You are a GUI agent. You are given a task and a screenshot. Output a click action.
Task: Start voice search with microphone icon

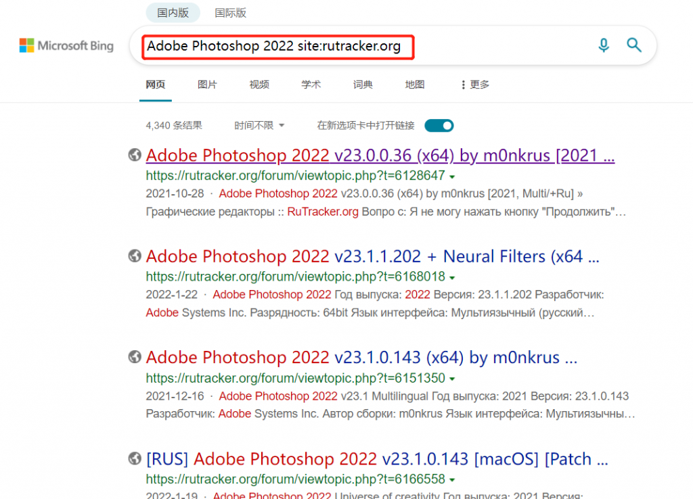click(604, 45)
